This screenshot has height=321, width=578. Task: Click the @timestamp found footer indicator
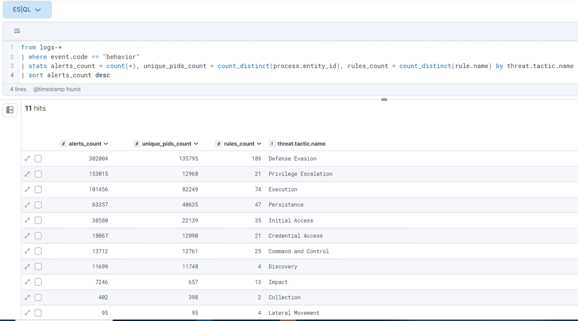click(57, 89)
